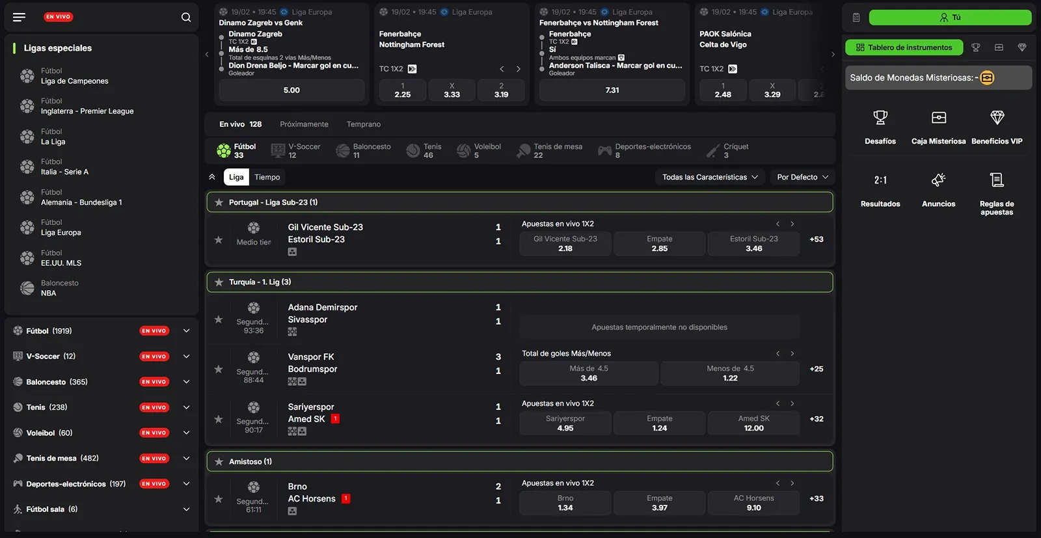
Task: Click small mystery box icon in top toolbar
Action: point(999,47)
